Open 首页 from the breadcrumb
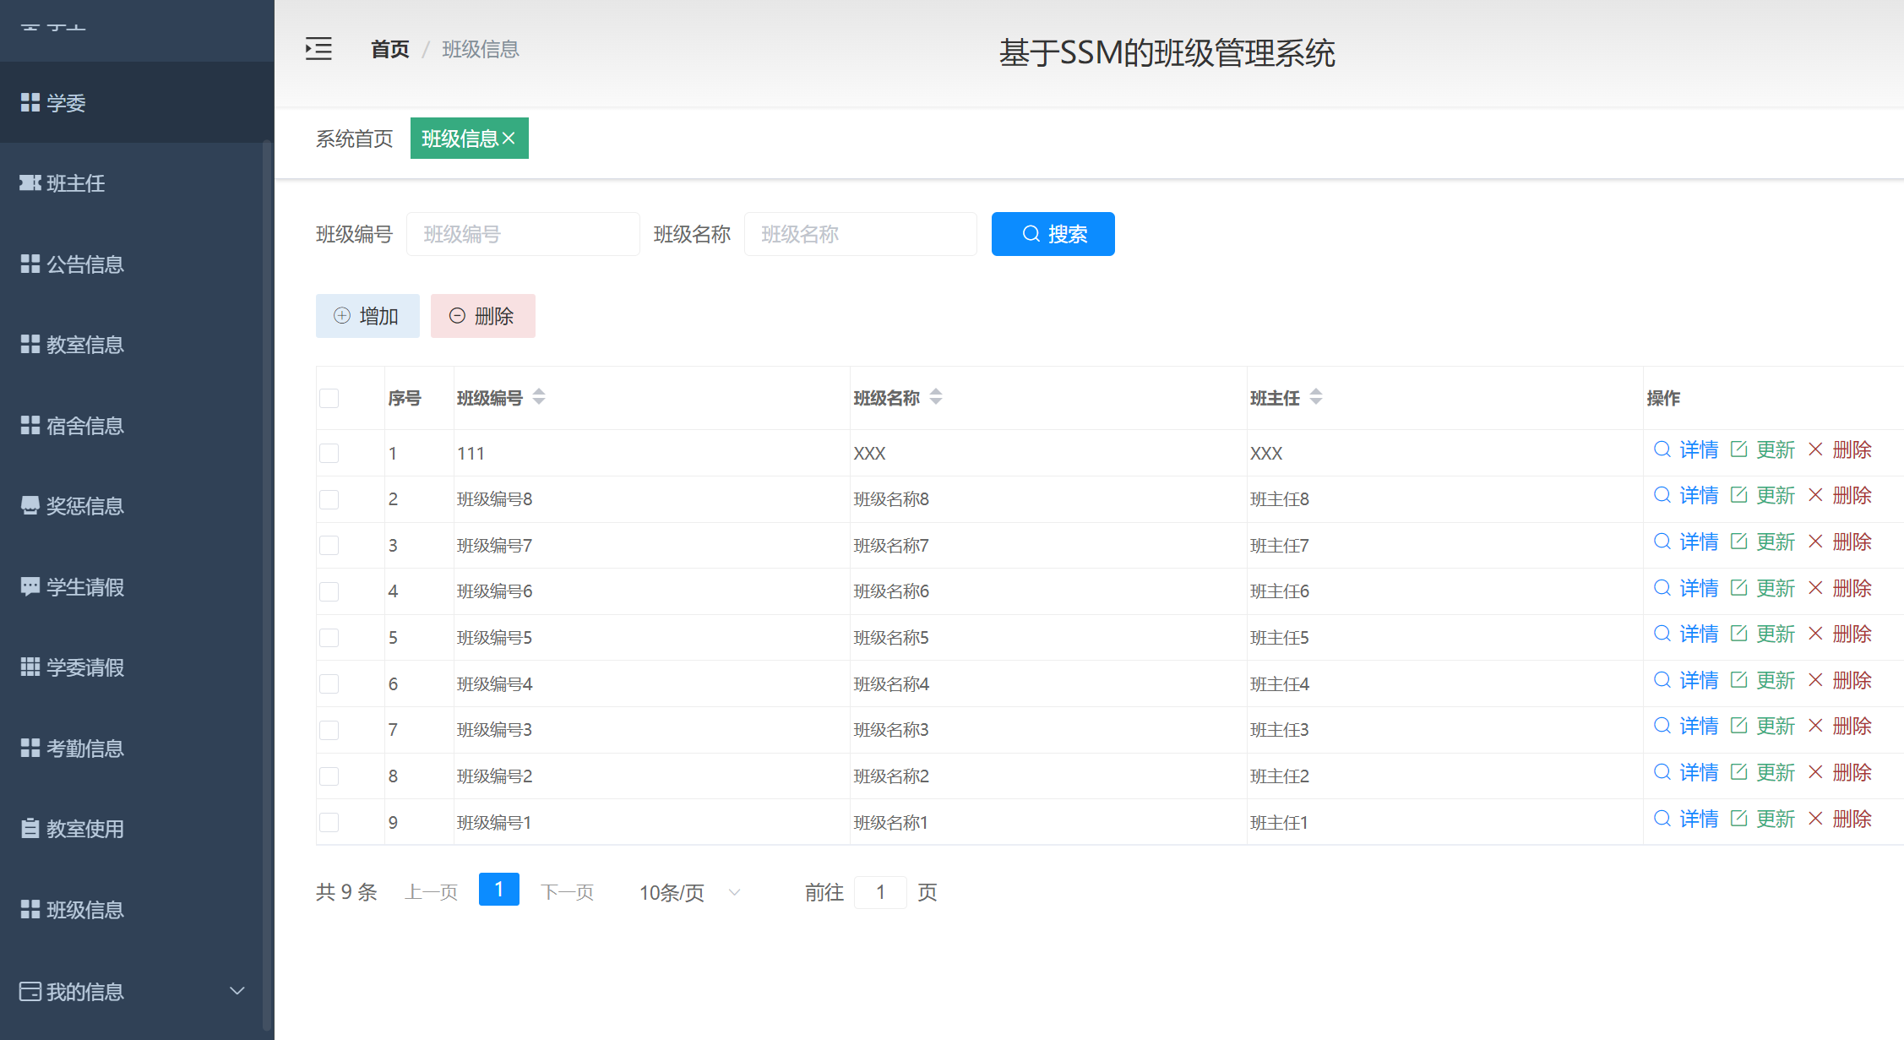1904x1040 pixels. coord(389,49)
